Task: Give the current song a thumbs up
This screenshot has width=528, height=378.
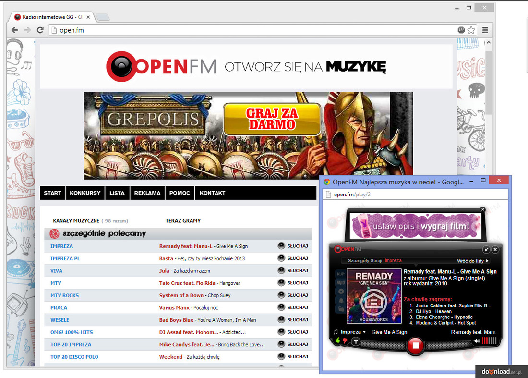Action: click(x=338, y=341)
